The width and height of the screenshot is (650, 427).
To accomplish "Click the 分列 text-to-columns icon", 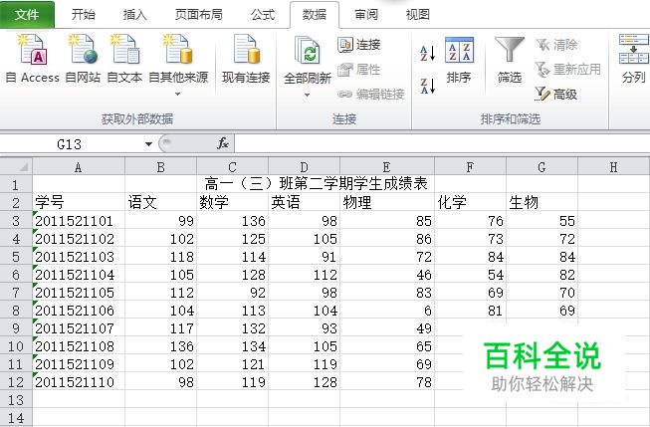I will pyautogui.click(x=633, y=49).
